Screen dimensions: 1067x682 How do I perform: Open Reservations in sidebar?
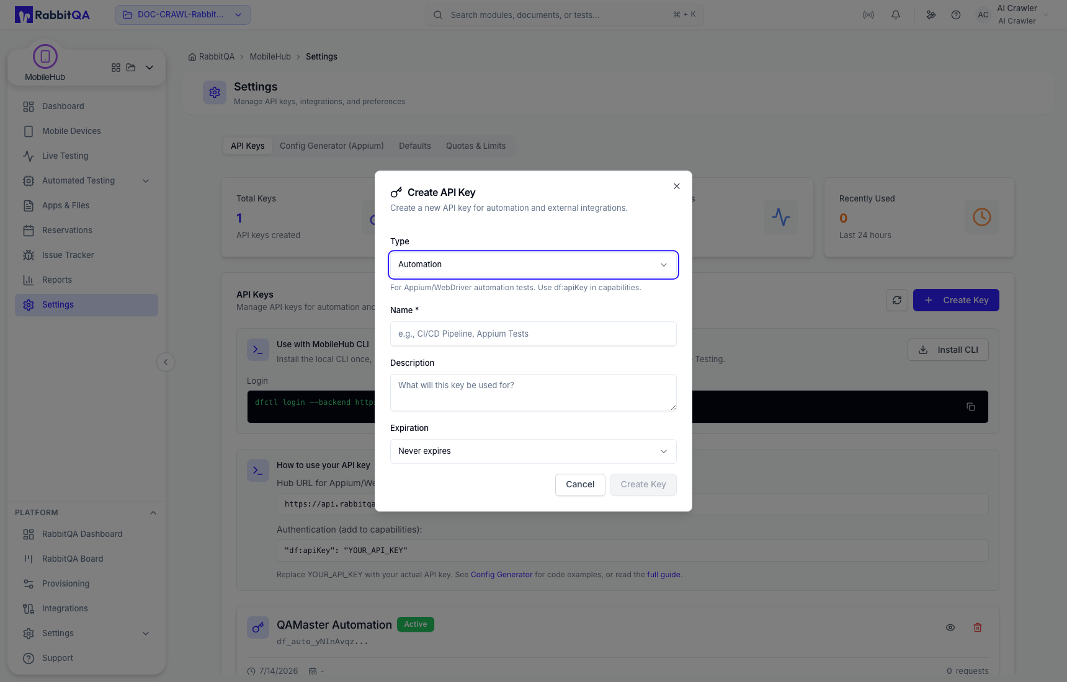pyautogui.click(x=87, y=230)
